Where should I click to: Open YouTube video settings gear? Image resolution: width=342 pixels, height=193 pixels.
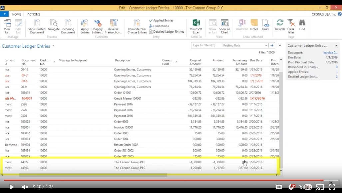(x=291, y=187)
